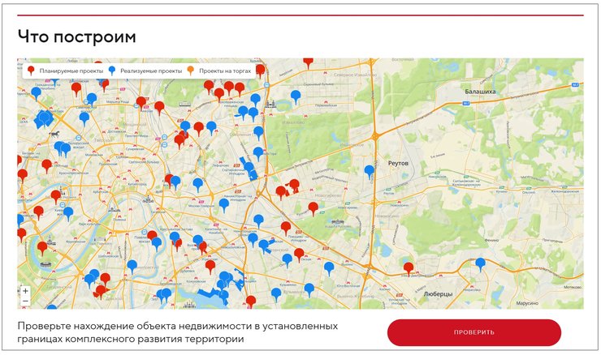Zoom in the map with plus button
Image resolution: width=601 pixels, height=355 pixels.
(25, 291)
